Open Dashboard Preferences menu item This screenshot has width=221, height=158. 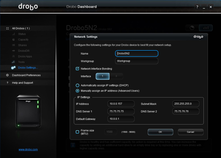pyautogui.click(x=26, y=75)
